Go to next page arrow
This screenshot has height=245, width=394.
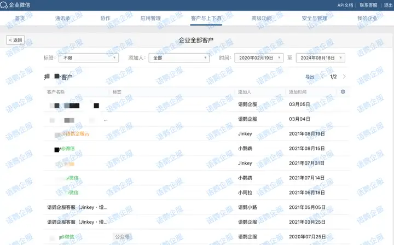point(344,77)
